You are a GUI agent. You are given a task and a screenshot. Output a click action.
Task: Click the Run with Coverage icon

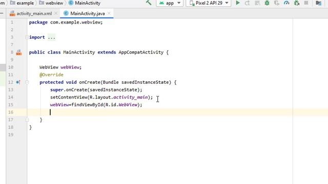click(x=277, y=3)
